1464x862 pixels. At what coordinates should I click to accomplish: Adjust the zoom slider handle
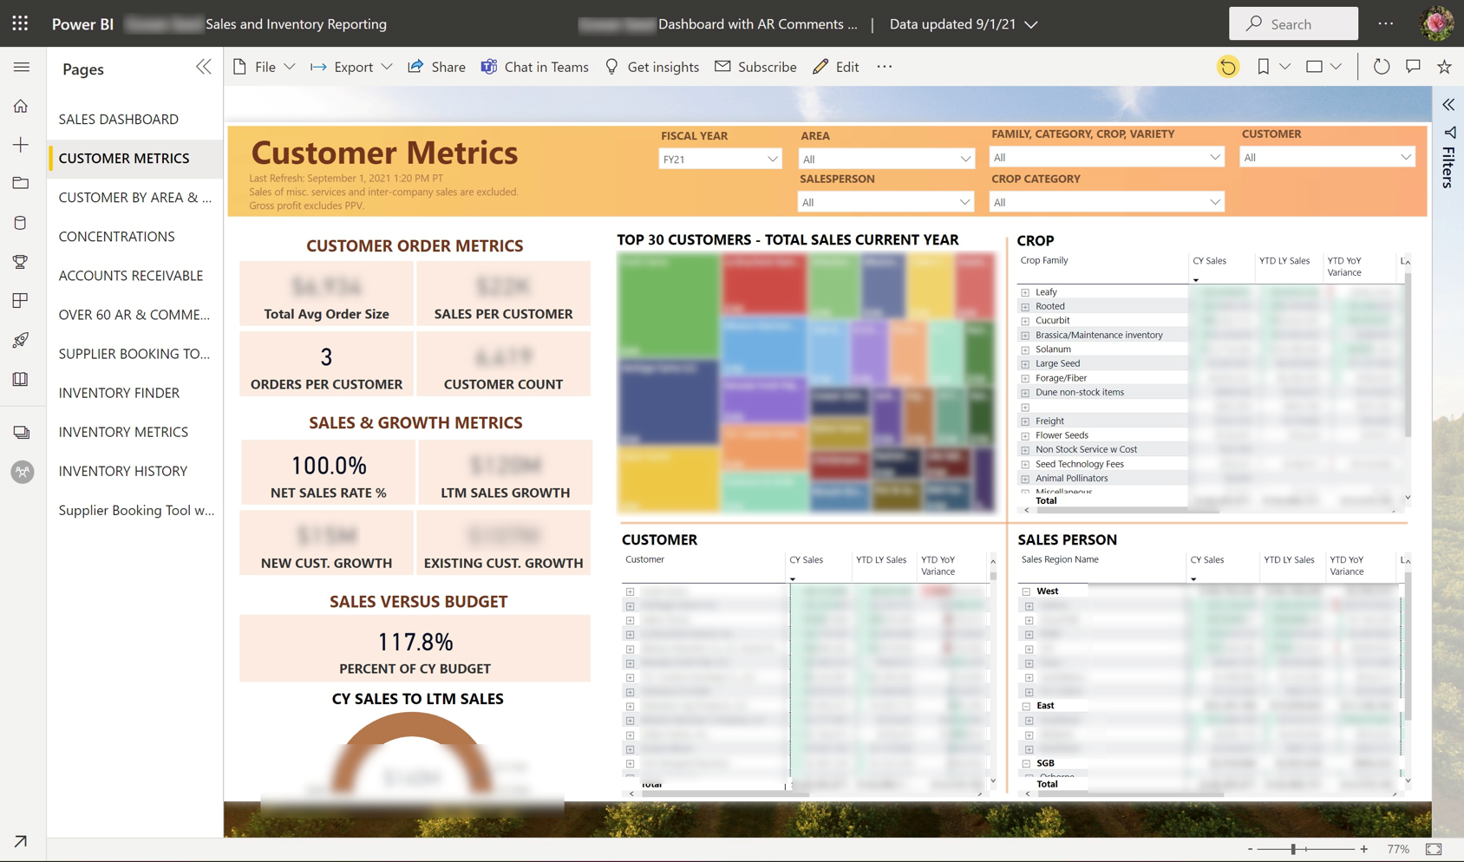pyautogui.click(x=1293, y=849)
